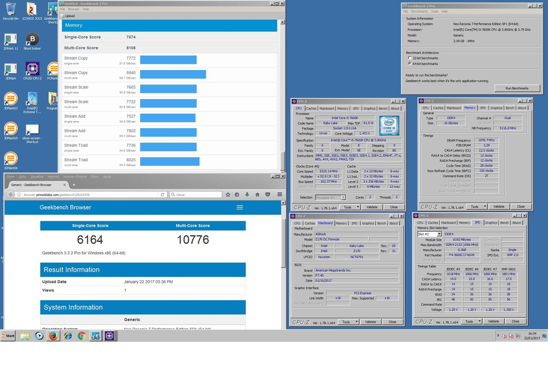The image size is (548, 368).
Task: Click Part Number F4-3600C17-8GVK field
Action: click(x=462, y=255)
